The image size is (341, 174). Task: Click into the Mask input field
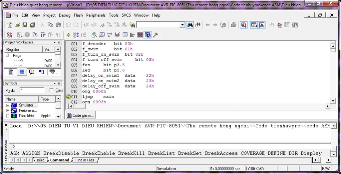[32, 90]
